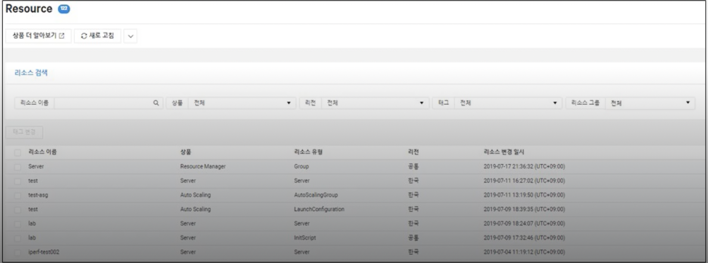
Task: Click the 새로 고침 refresh button
Action: (98, 36)
